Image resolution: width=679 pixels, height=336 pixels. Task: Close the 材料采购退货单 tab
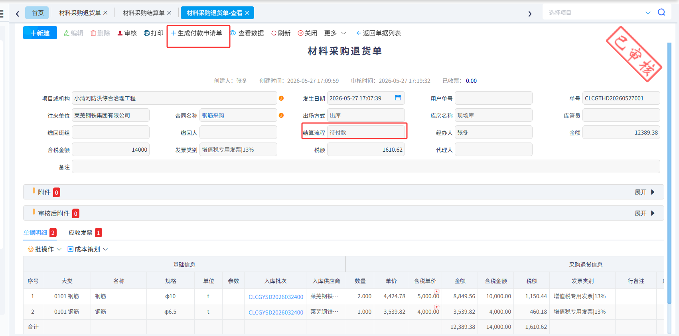[x=105, y=13]
